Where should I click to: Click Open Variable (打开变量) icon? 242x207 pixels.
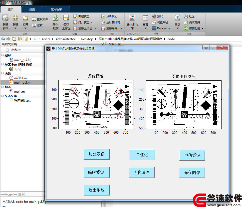[75, 22]
